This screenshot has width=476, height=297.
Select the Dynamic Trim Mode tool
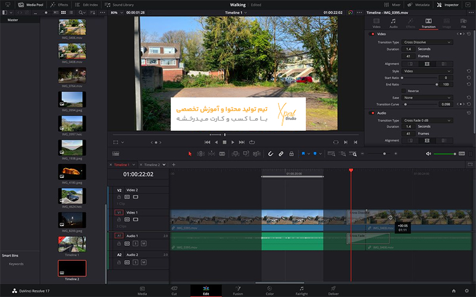click(211, 154)
